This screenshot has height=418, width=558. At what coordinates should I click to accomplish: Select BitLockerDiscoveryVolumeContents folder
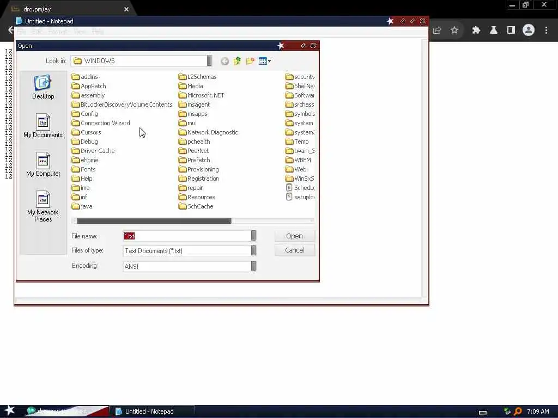point(122,104)
